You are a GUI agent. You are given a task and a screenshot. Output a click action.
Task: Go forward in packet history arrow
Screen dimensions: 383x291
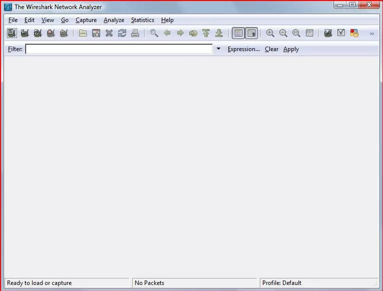pos(180,33)
